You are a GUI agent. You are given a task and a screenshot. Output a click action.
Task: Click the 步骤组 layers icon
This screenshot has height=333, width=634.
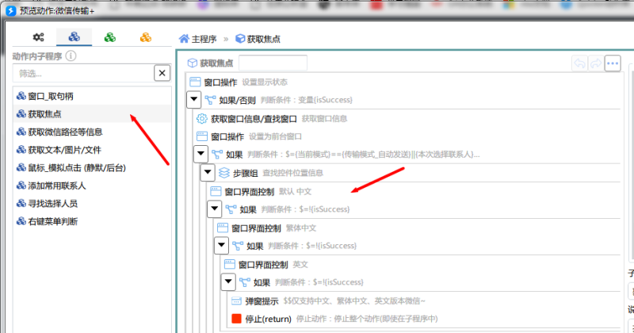(x=224, y=173)
